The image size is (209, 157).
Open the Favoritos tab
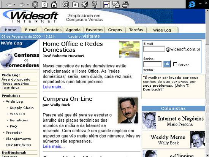(x=94, y=30)
